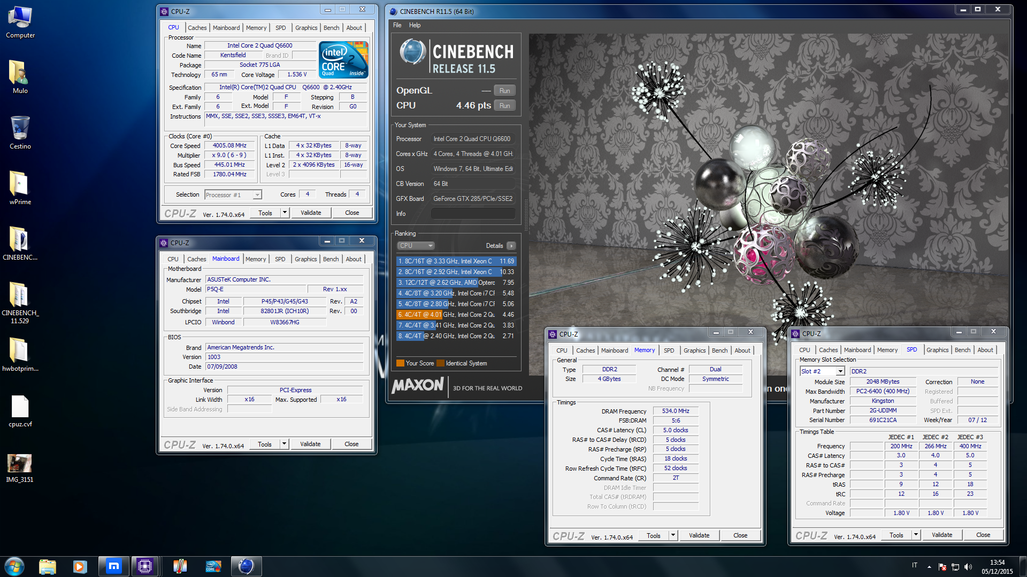This screenshot has height=577, width=1027.
Task: Open Processor #1 selection dropdown
Action: click(x=233, y=195)
